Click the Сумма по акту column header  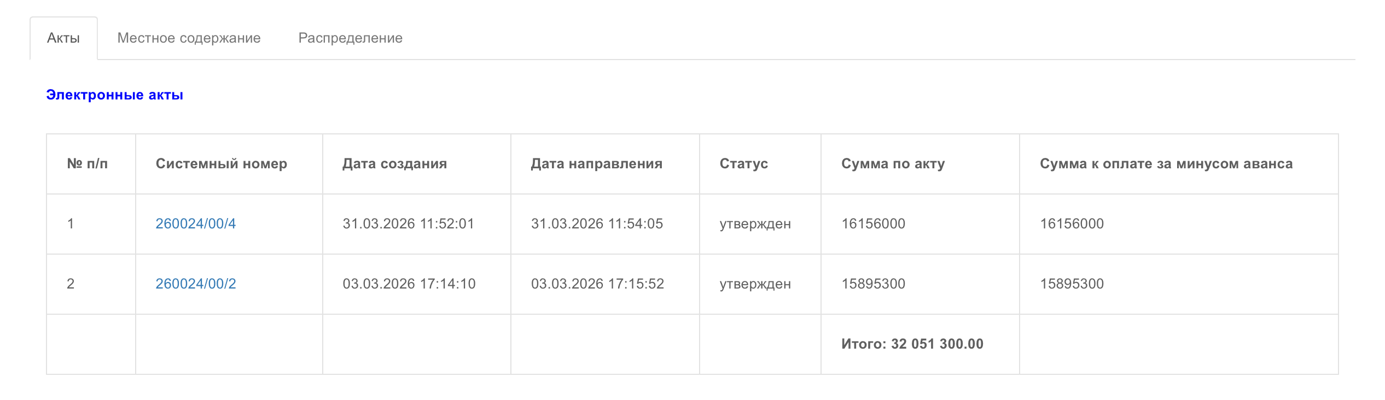point(893,164)
